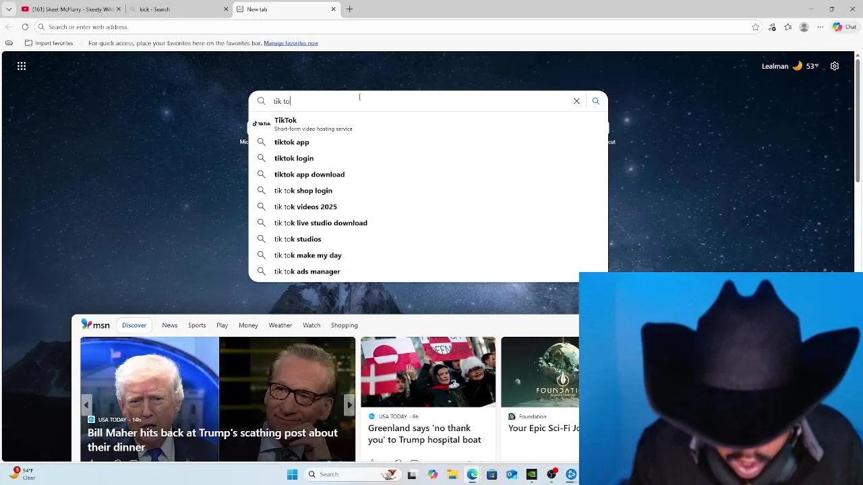Switch to the Skeet McFlurry YouTube tab
This screenshot has height=485, width=863.
tap(71, 9)
